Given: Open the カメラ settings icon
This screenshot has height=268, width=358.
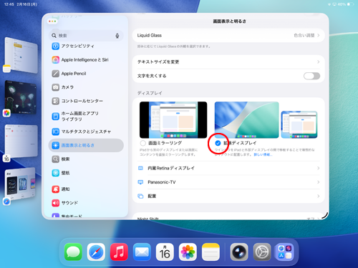Looking at the screenshot, I should tap(55, 87).
